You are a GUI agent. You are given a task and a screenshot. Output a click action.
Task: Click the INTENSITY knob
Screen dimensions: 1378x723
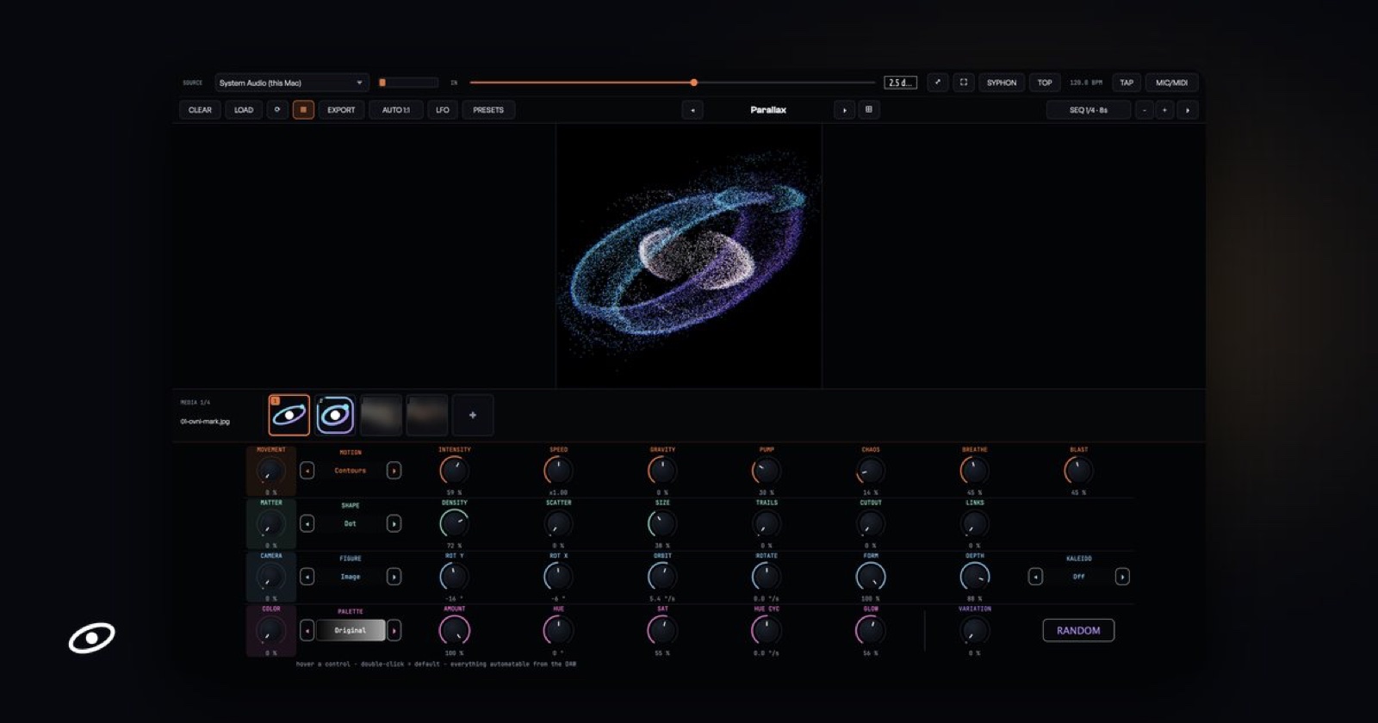(x=454, y=471)
